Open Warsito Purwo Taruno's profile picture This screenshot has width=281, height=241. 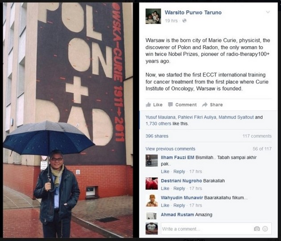tap(153, 16)
